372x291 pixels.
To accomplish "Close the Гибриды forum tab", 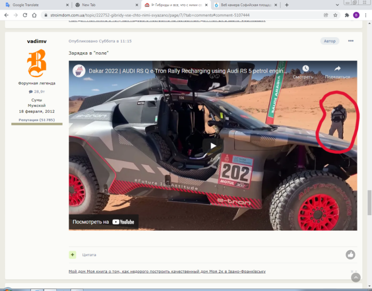I will 206,5.
